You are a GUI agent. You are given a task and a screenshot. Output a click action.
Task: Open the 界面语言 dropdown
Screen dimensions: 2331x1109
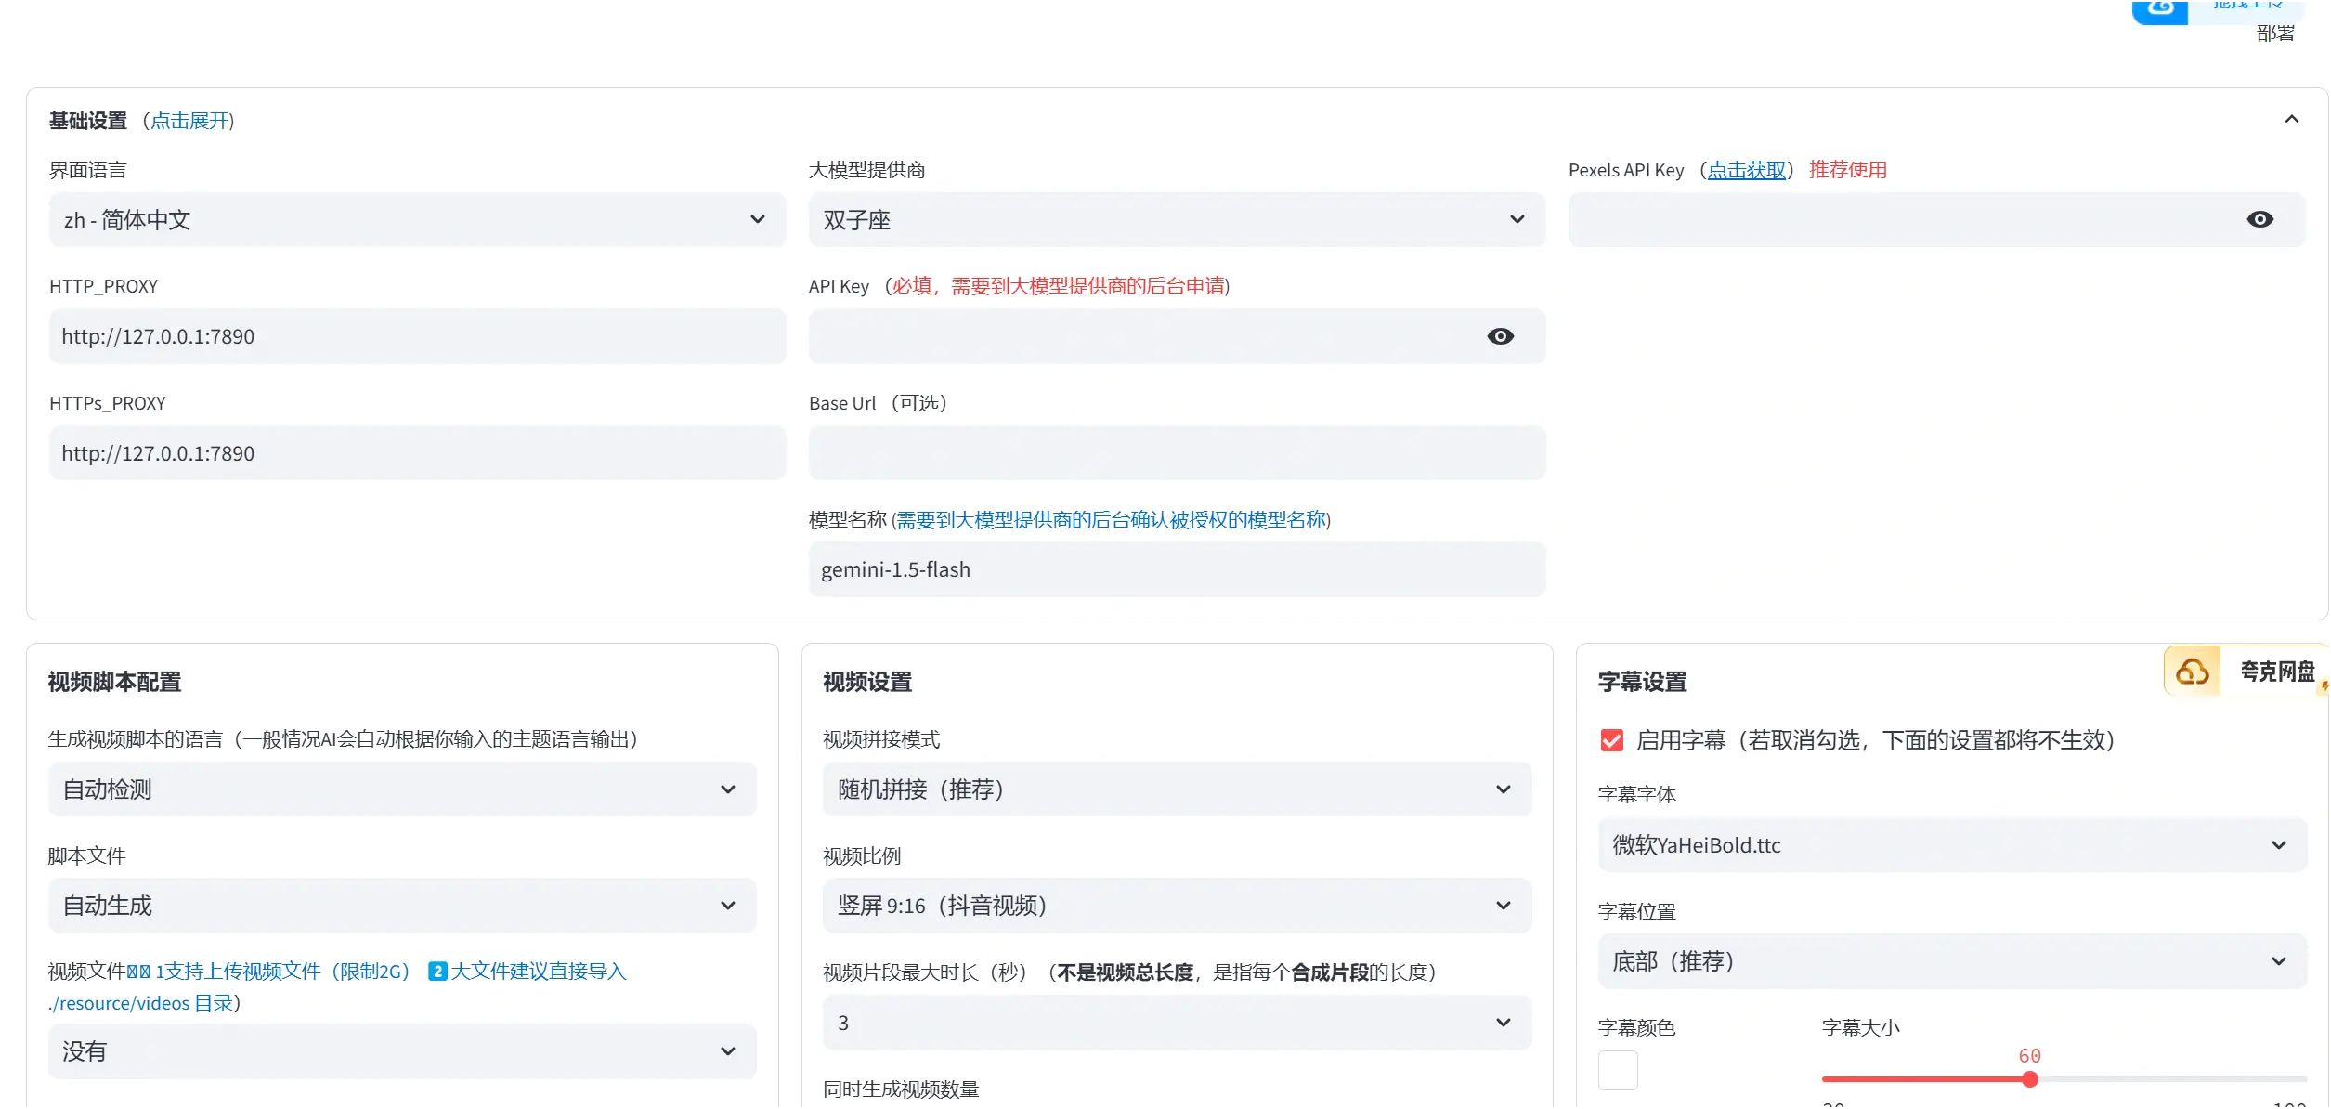(757, 220)
